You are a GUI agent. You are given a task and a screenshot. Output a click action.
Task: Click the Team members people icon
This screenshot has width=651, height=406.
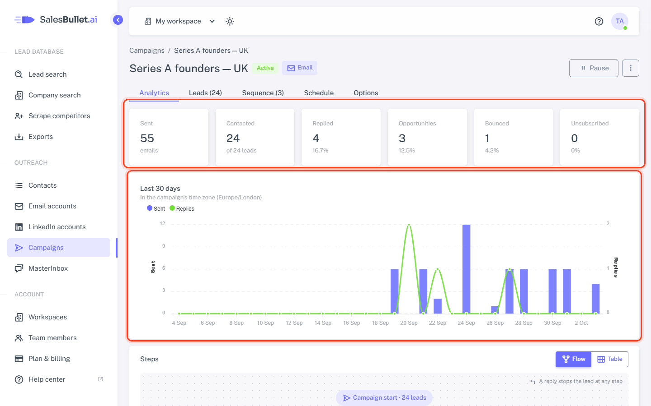coord(19,338)
